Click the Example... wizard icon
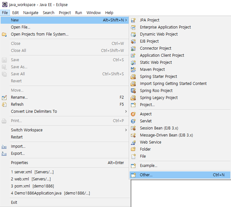The height and width of the screenshot is (207, 231). [x=133, y=166]
